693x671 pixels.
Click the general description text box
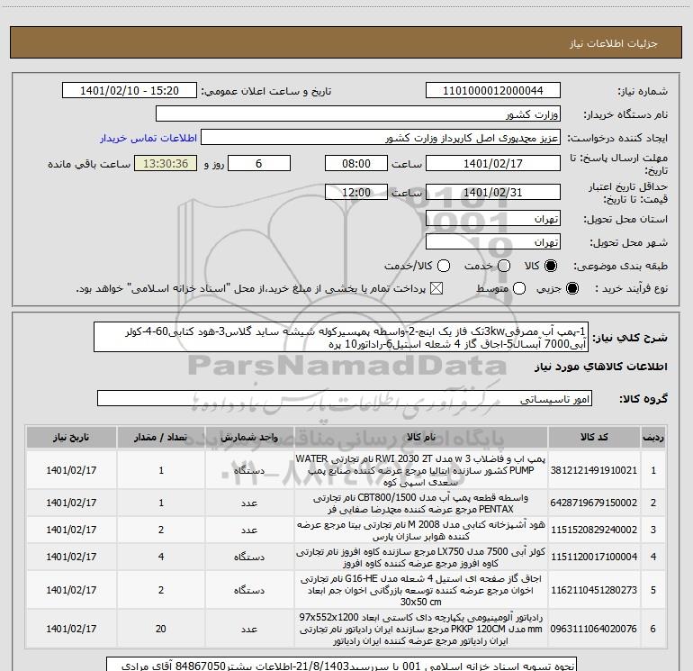[x=341, y=338]
